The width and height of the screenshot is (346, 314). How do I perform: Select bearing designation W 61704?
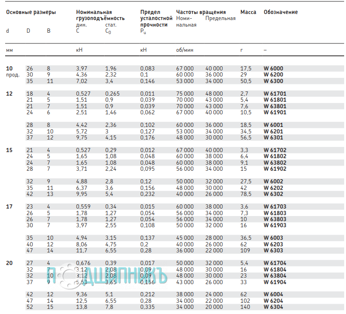pos(275,263)
